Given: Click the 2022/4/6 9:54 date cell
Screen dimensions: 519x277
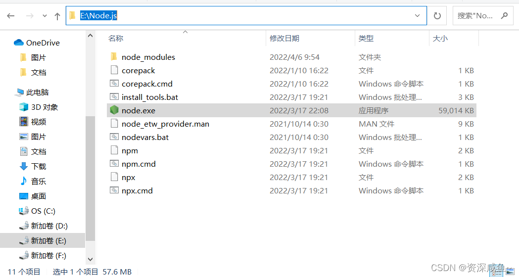Looking at the screenshot, I should (294, 57).
